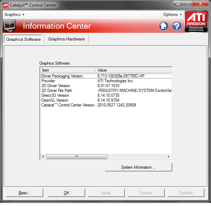The height and width of the screenshot is (206, 211).
Task: Select the Catalyst Control Center Version row
Action: (106, 105)
